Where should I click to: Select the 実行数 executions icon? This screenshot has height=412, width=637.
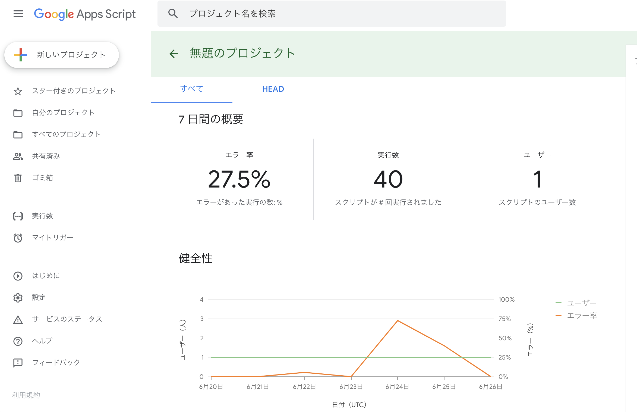point(18,216)
